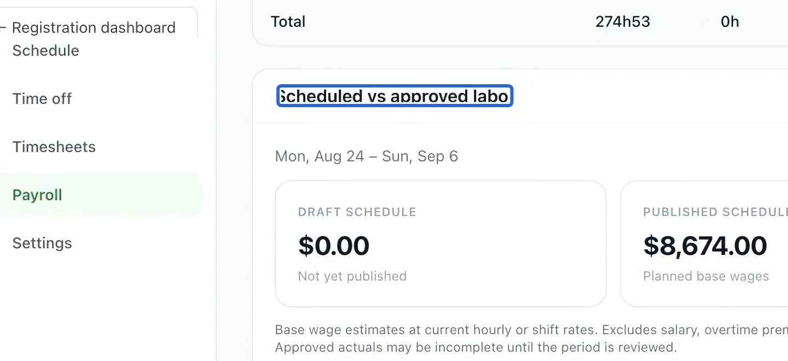The width and height of the screenshot is (788, 361).
Task: Click the Scheduled vs approved labor heading
Action: (395, 96)
